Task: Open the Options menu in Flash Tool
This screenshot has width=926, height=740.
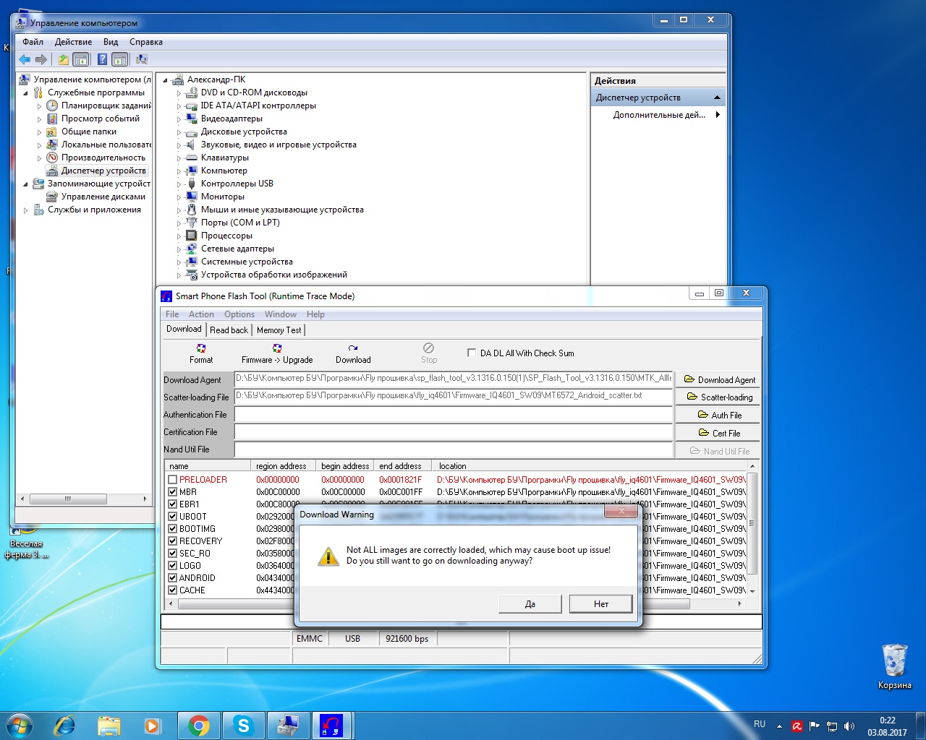Action: [239, 314]
